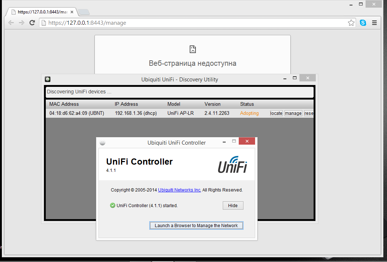The height and width of the screenshot is (262, 387).
Task: Click the UniFi Controller title bar icon
Action: coord(102,142)
